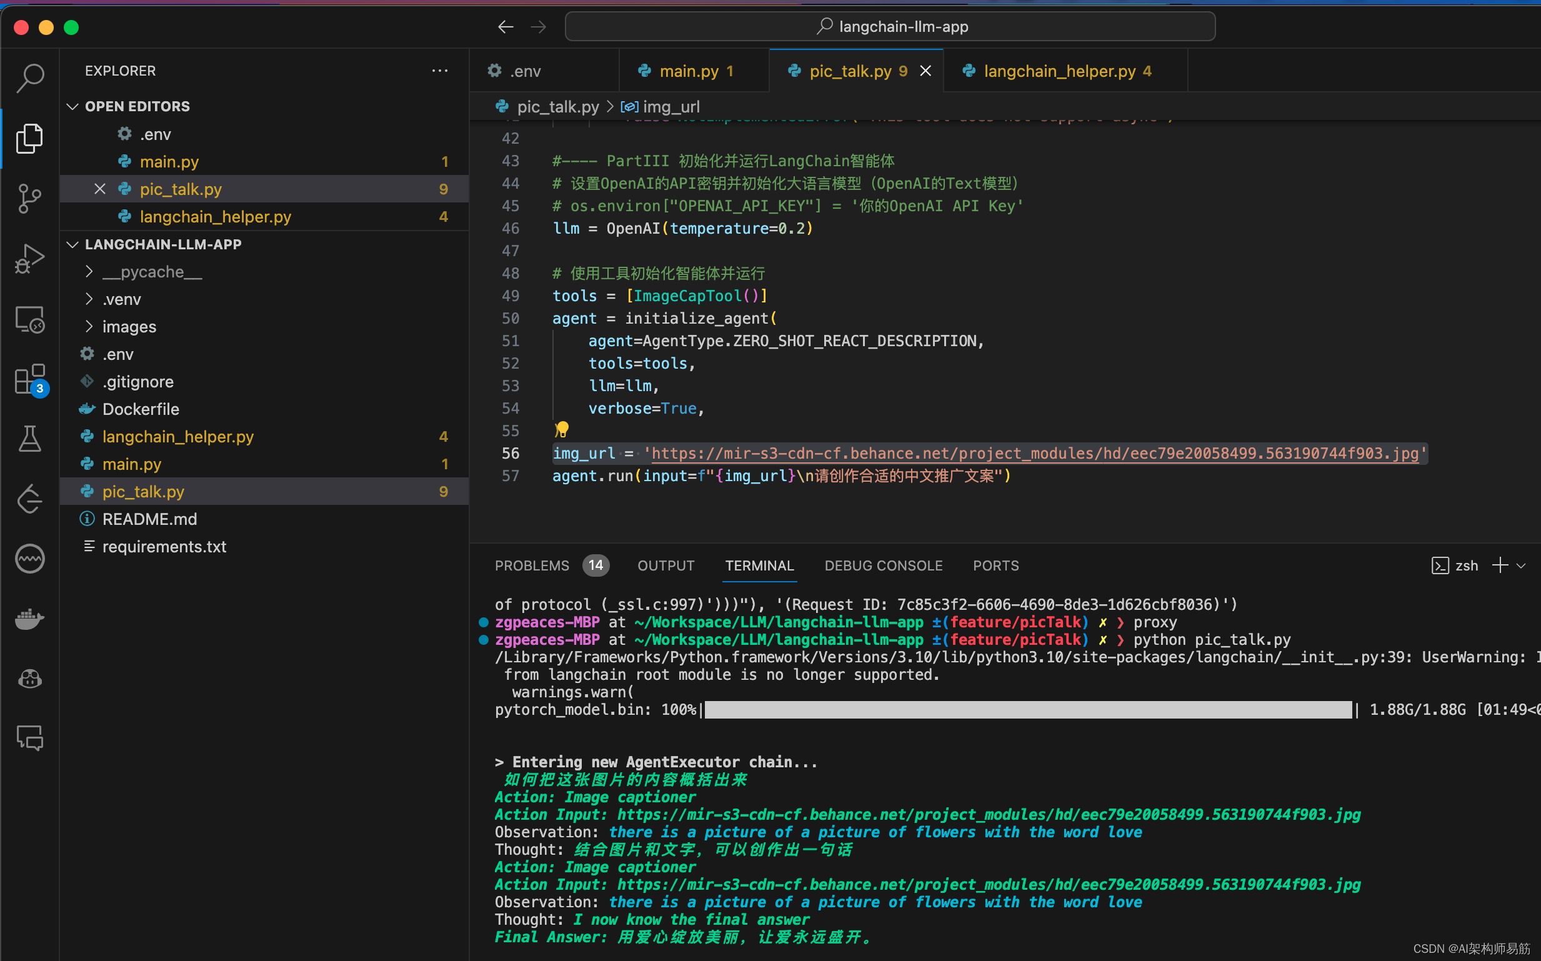
Task: Open the Testing flask icon
Action: (x=30, y=439)
